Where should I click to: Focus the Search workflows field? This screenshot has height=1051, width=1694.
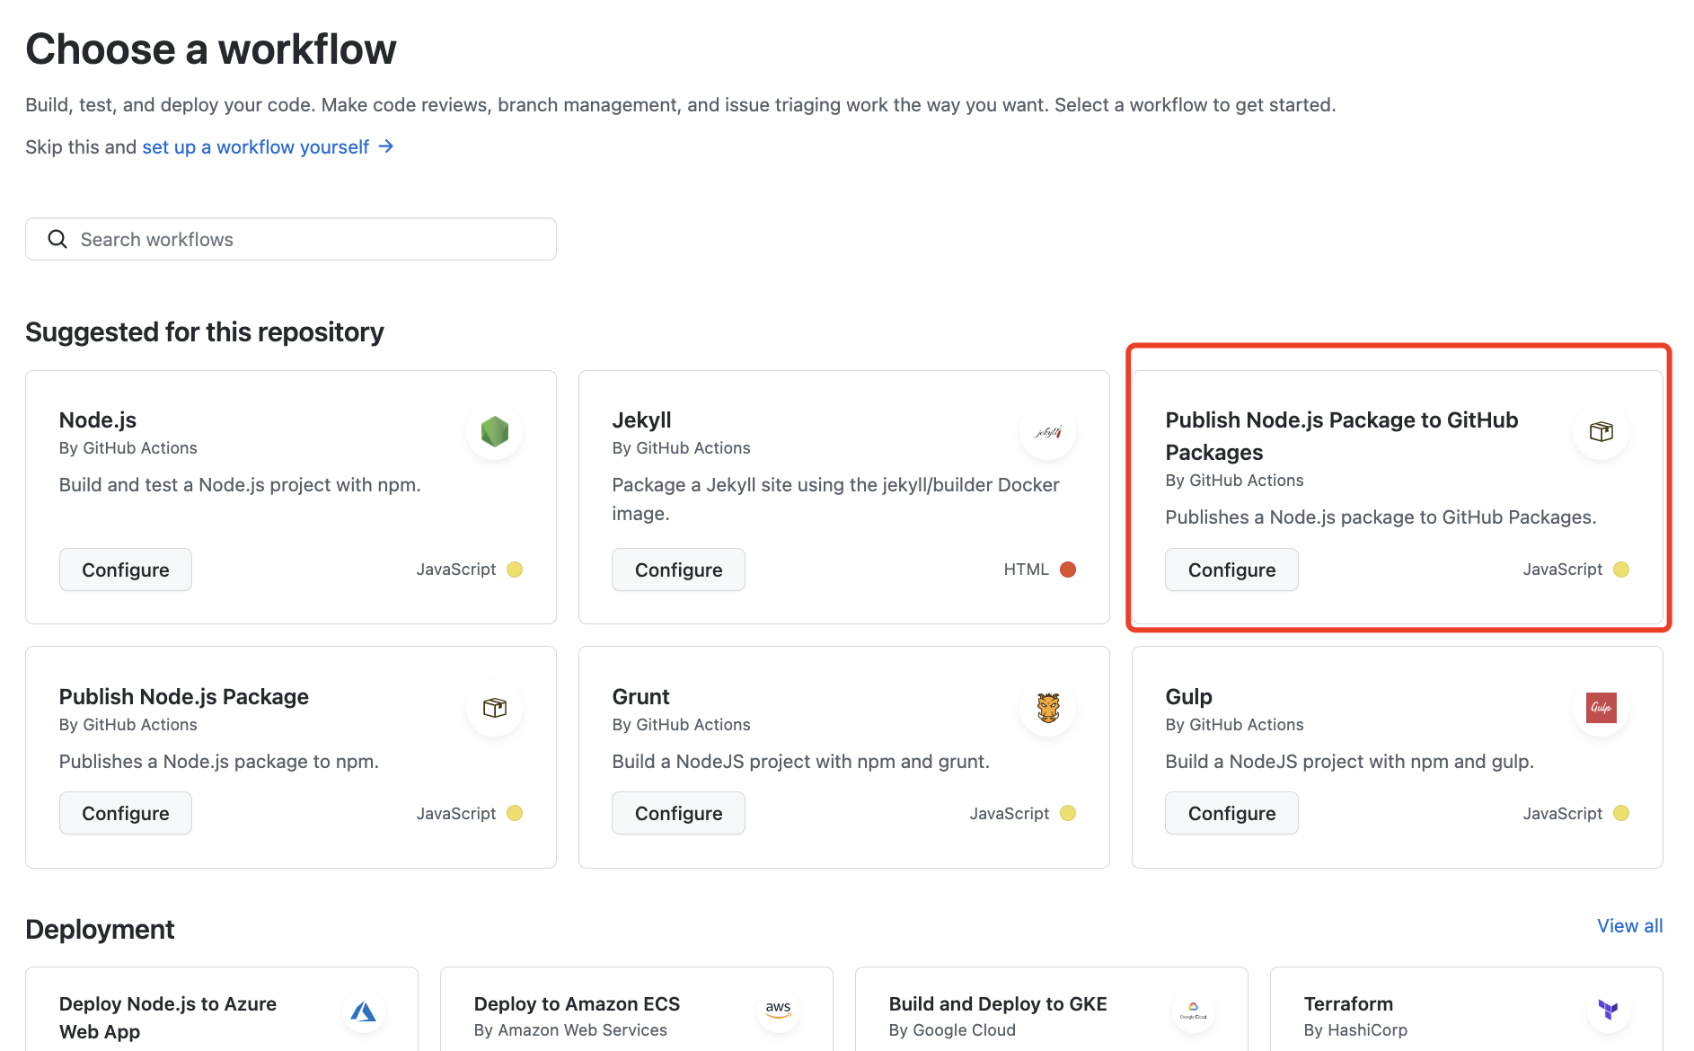pos(291,239)
